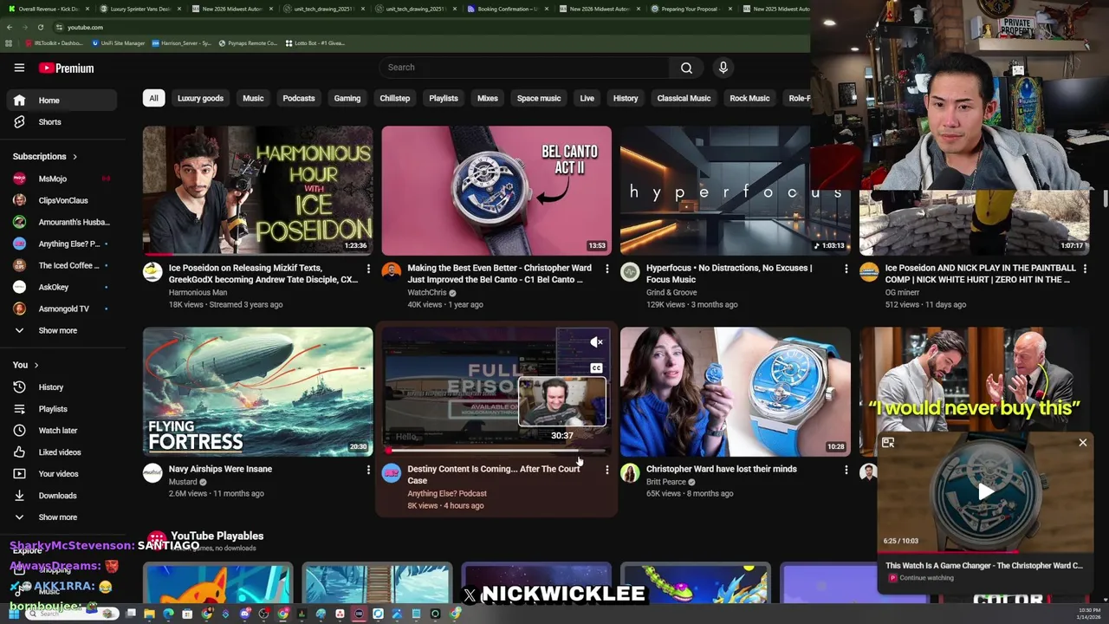Expand miniplayer back to full watch page
Viewport: 1109px width, 624px height.
pos(888,443)
